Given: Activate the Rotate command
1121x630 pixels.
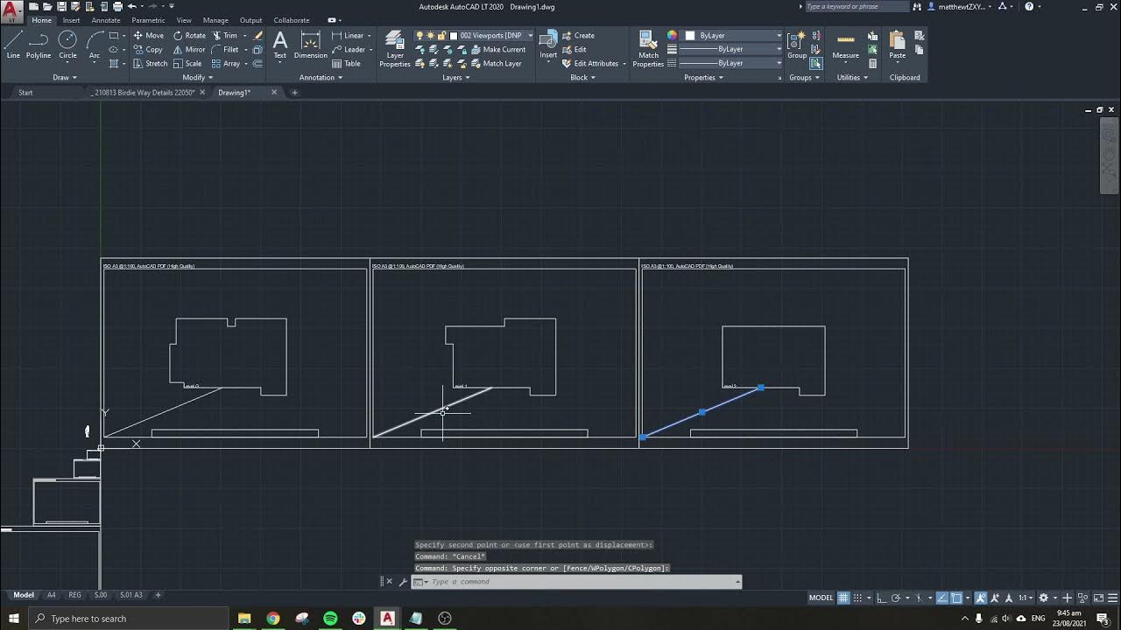Looking at the screenshot, I should [x=189, y=36].
